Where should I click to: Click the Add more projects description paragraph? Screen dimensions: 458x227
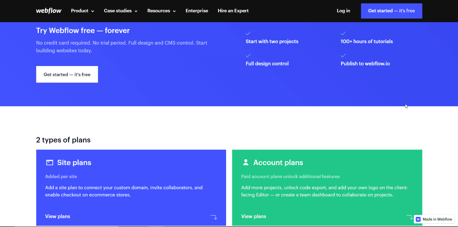click(x=325, y=191)
